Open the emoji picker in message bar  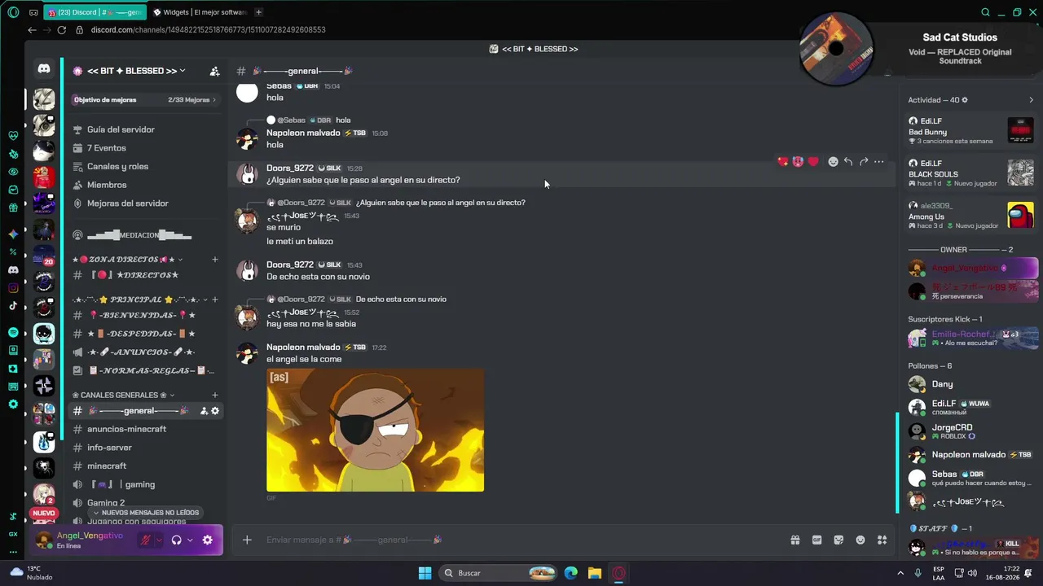860,540
